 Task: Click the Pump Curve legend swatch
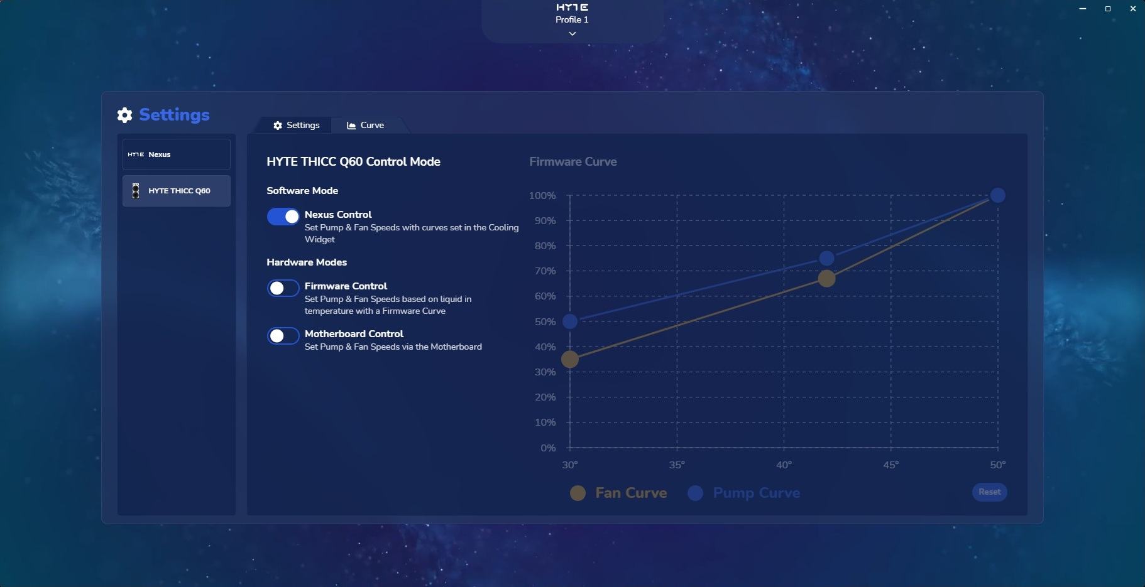pos(695,493)
